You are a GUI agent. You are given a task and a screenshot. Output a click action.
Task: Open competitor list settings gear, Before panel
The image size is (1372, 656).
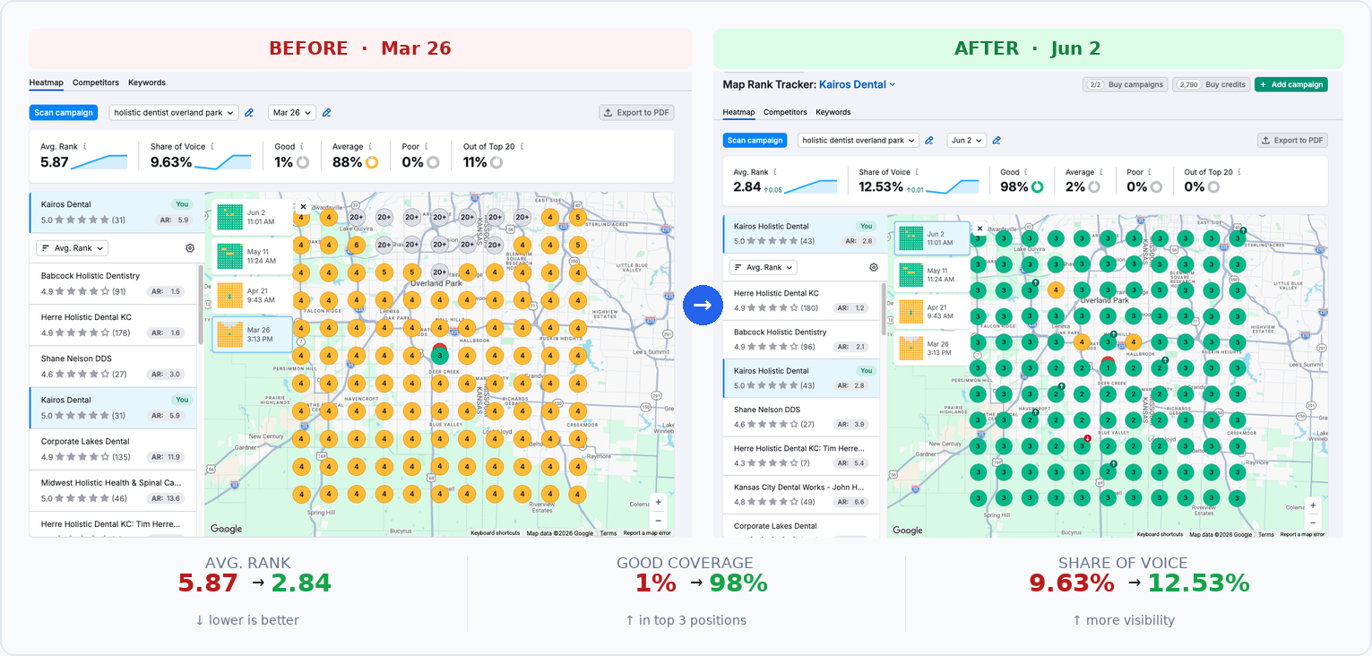pos(190,248)
